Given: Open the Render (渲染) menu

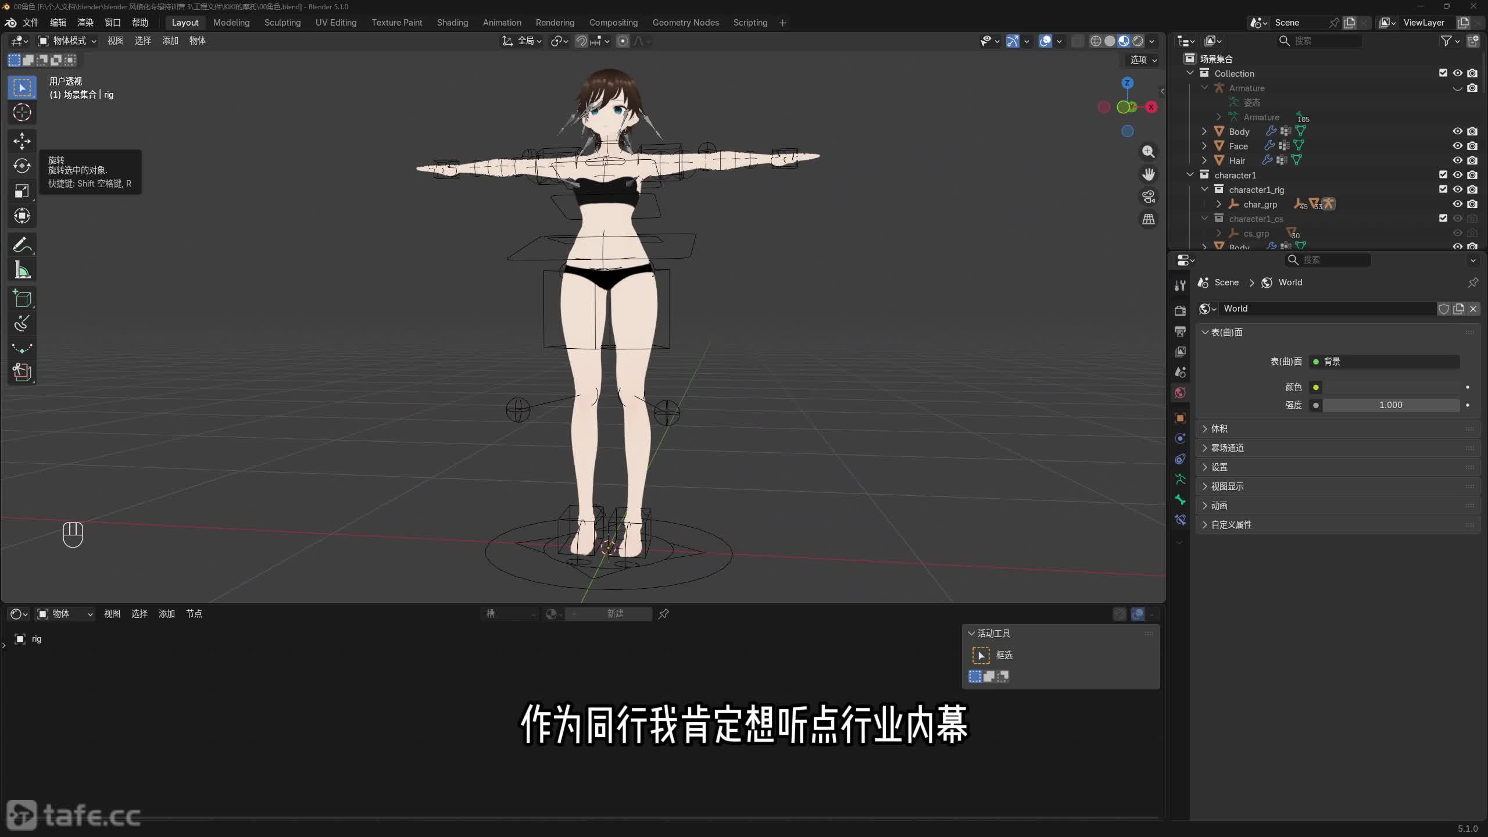Looking at the screenshot, I should tap(85, 23).
